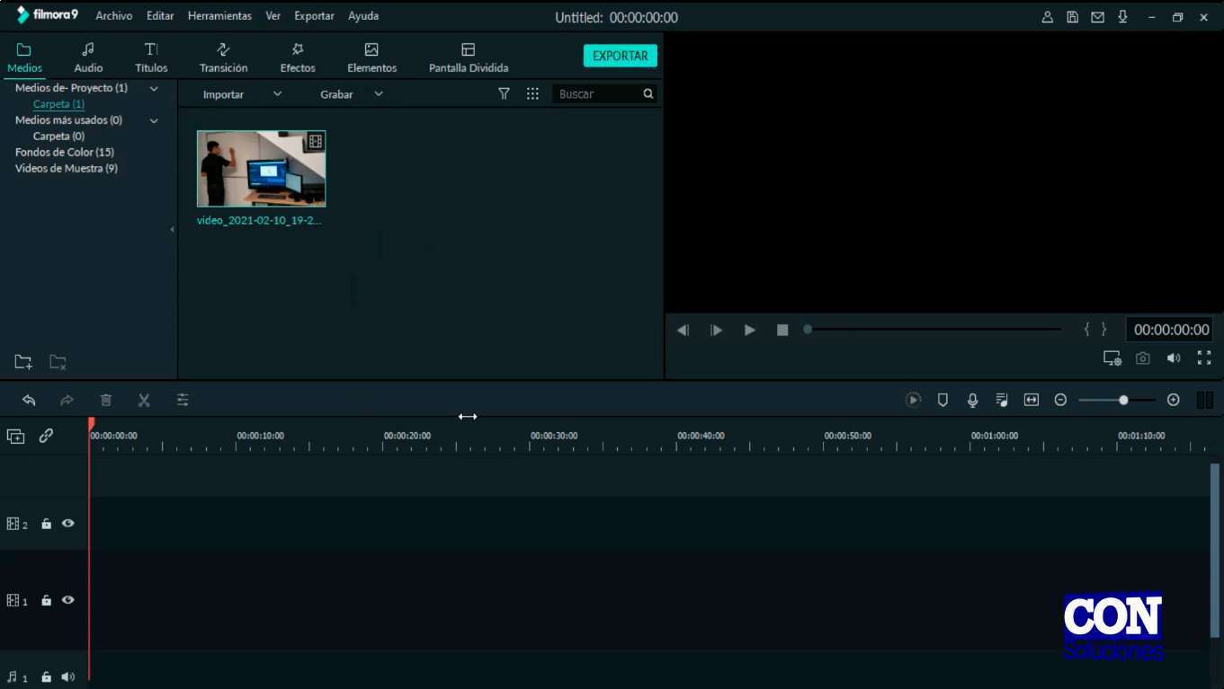The width and height of the screenshot is (1224, 689).
Task: Click the EXPORTAR button
Action: (620, 56)
